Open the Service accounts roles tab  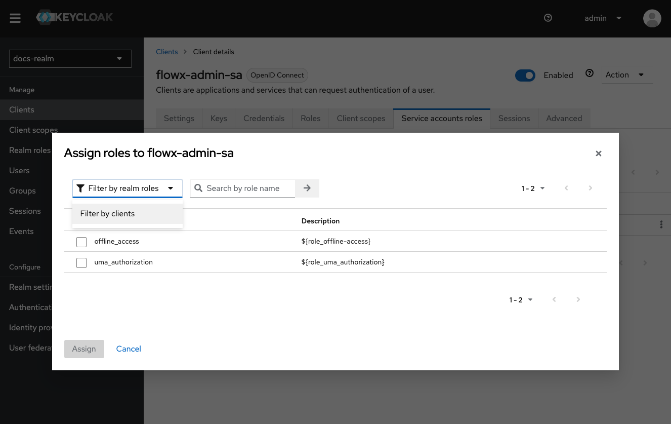(442, 119)
